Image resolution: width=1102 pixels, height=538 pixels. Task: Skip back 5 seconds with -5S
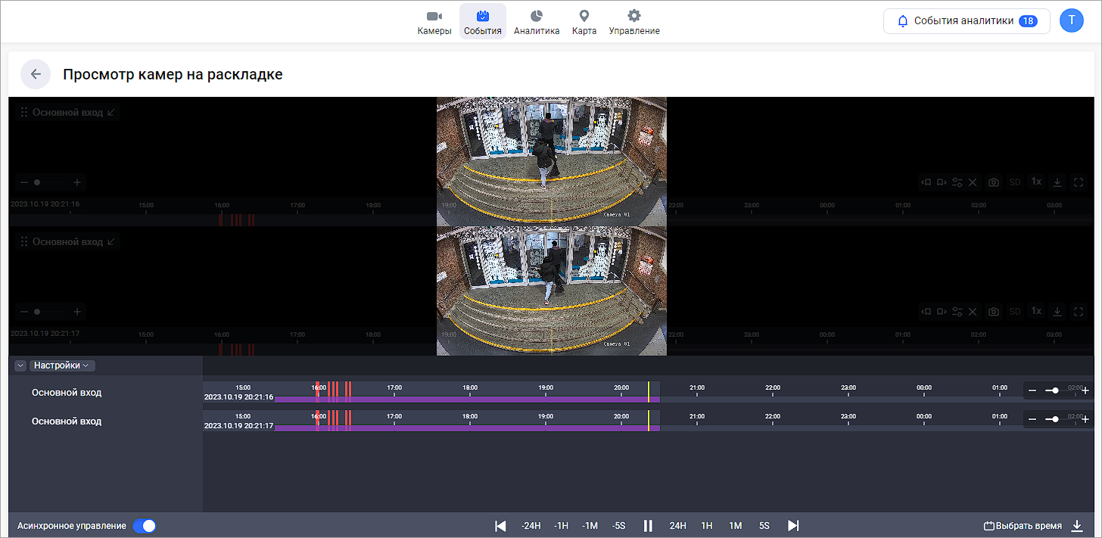(618, 526)
